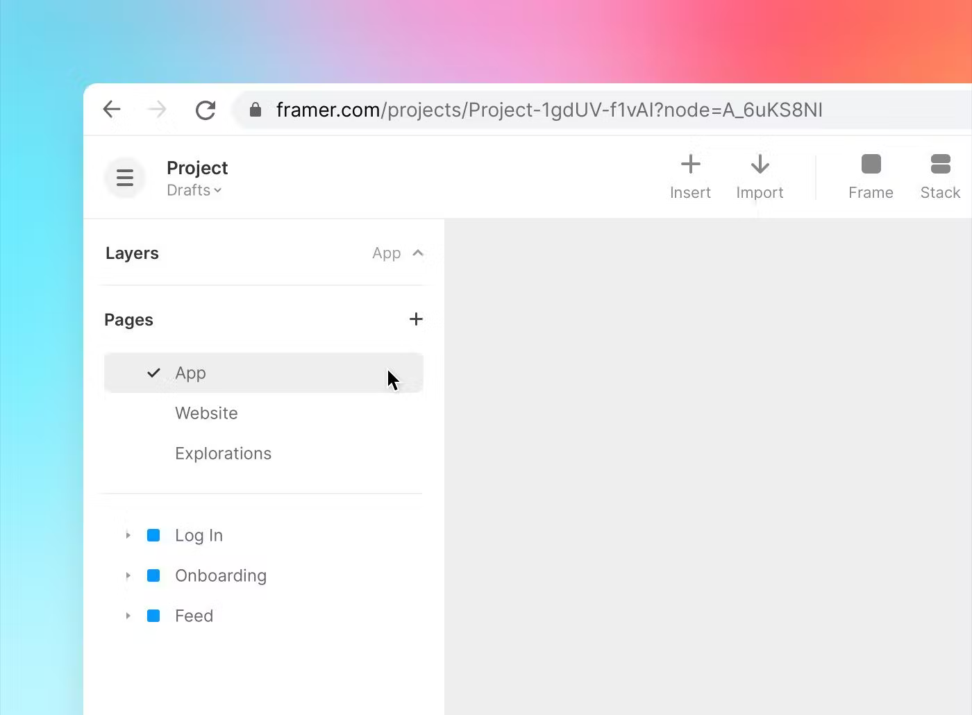Go back in browser history

(112, 110)
